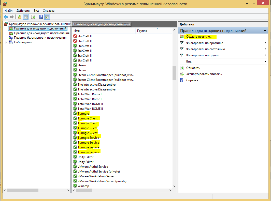
Task: Click the green check icon of Winamp rule
Action: [75, 186]
